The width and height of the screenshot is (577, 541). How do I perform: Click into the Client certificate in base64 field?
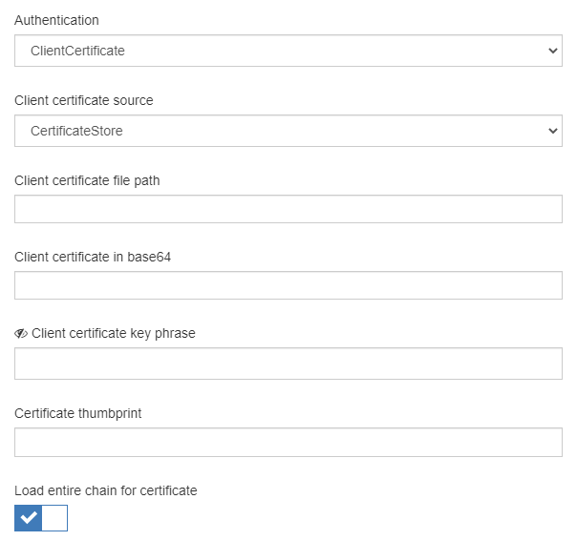pyautogui.click(x=288, y=285)
